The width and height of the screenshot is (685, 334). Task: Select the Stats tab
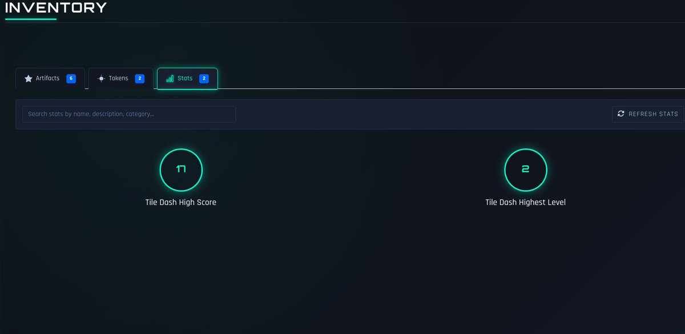(x=187, y=79)
